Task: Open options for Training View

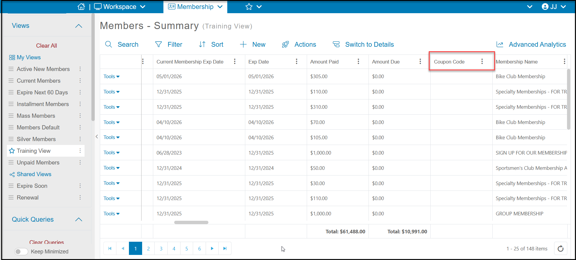Action: (x=80, y=151)
